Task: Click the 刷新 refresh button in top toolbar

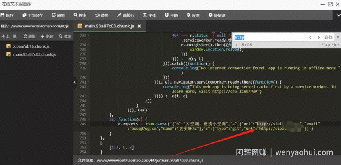Action: (x=58, y=15)
